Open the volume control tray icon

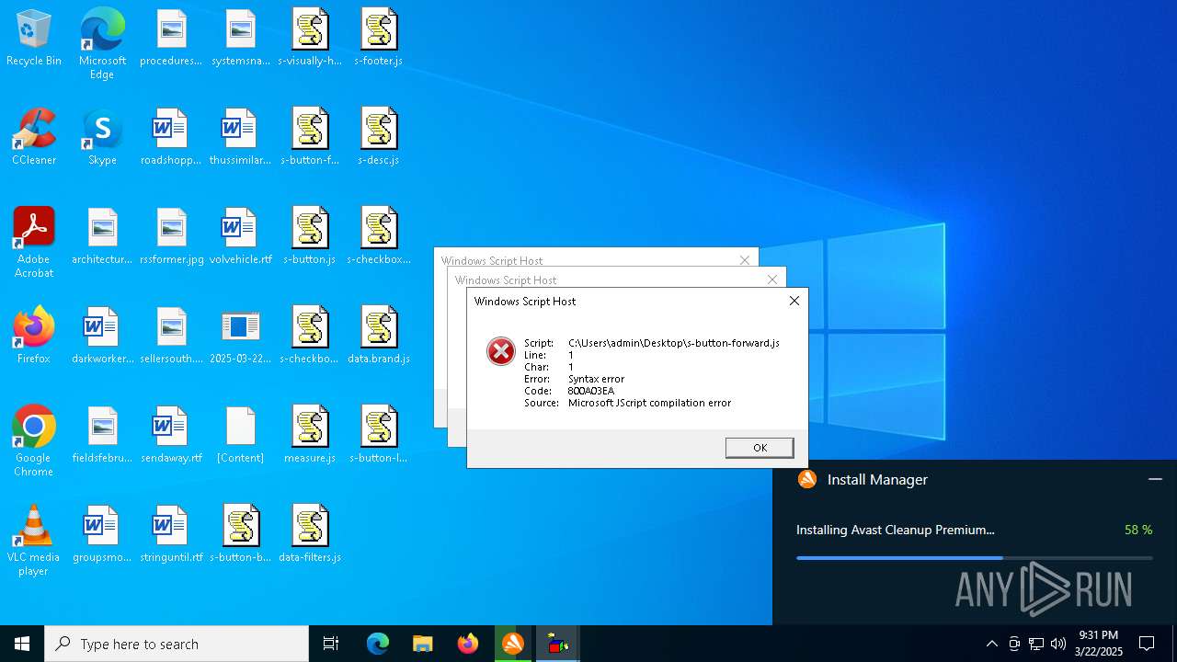[1058, 644]
